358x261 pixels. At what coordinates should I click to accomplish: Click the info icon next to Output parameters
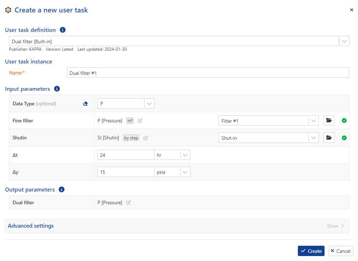tap(62, 189)
